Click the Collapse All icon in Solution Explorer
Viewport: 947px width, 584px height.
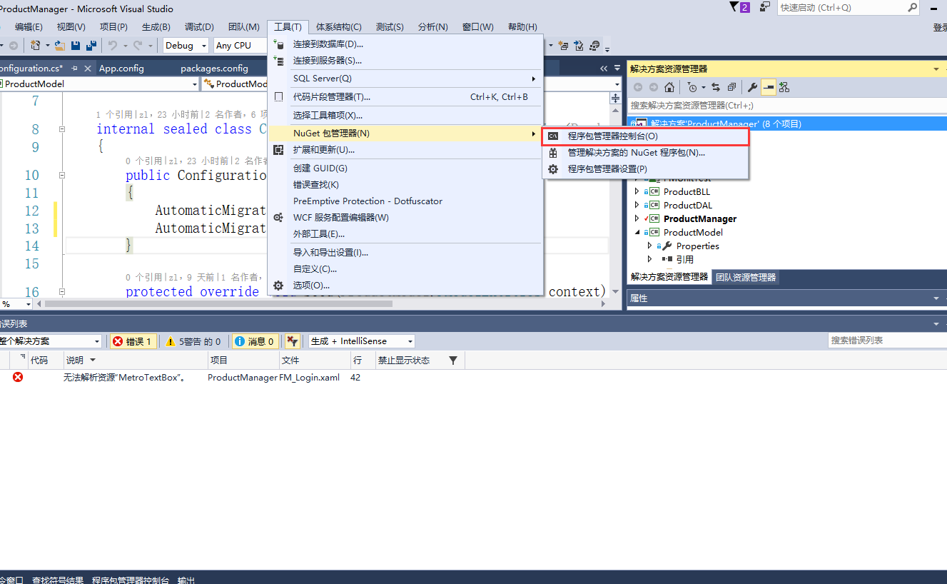[x=731, y=87]
